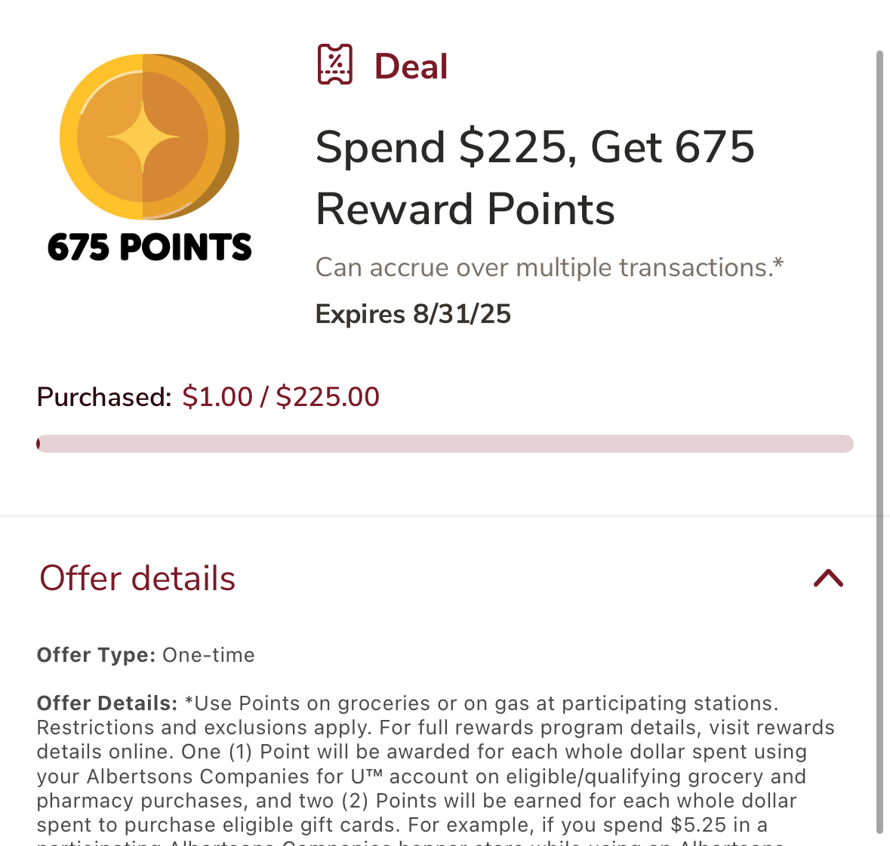Select the "Spend $225, Get 675" title

[x=534, y=146]
